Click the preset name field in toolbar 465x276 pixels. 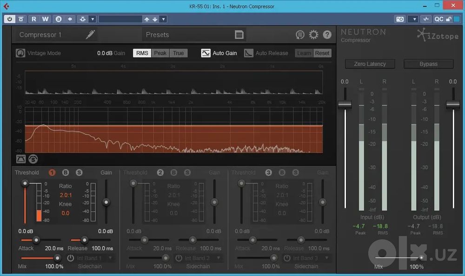coord(120,19)
